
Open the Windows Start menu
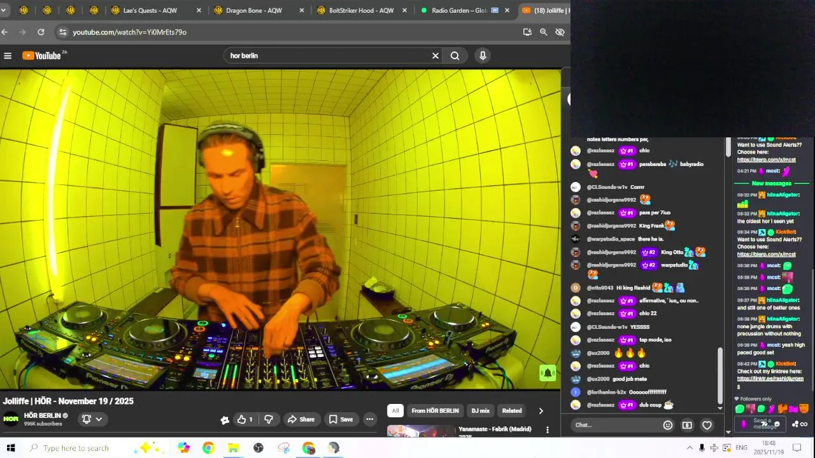coord(11,448)
